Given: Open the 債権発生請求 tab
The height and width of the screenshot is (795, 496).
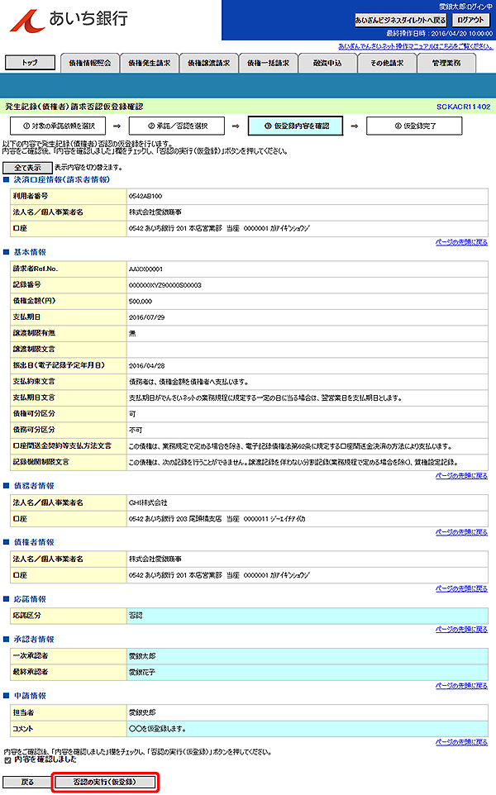Looking at the screenshot, I should click(x=149, y=64).
